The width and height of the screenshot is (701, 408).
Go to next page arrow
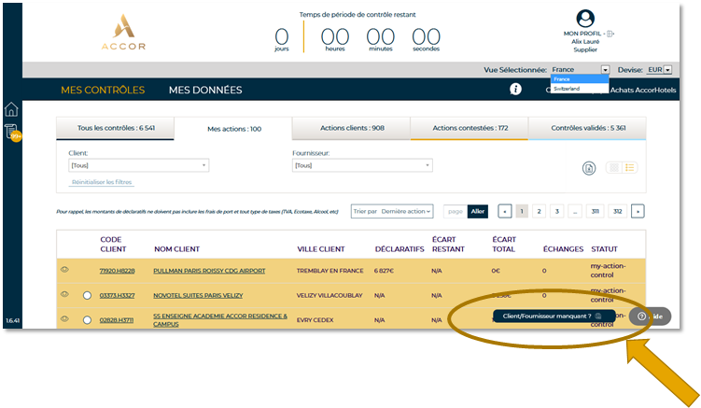638,211
